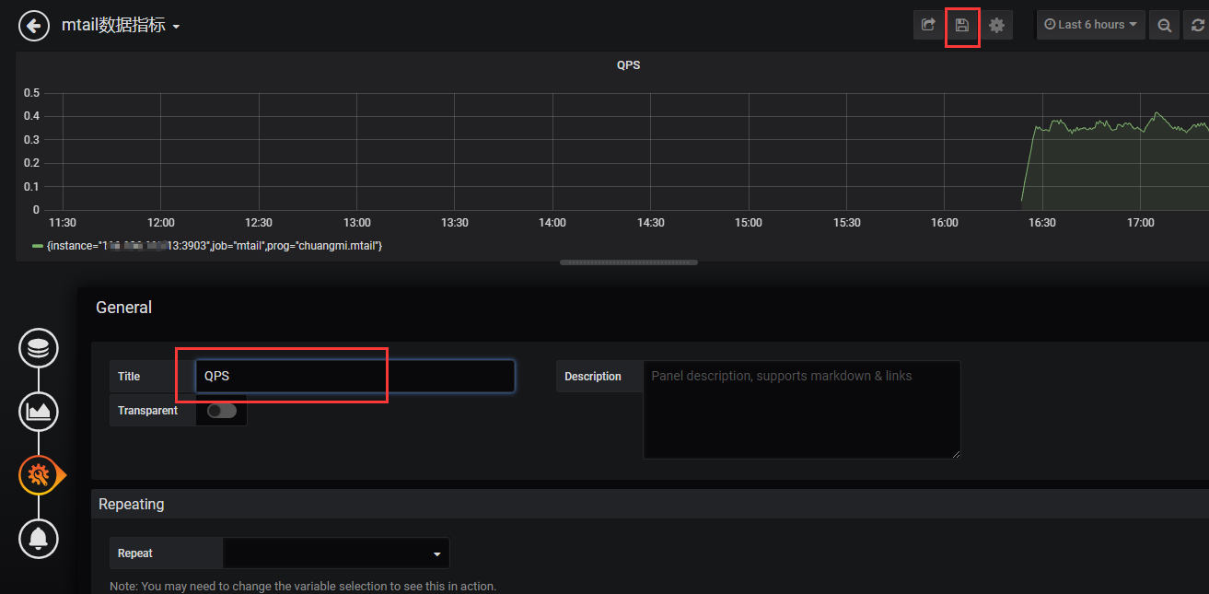
Task: Click the share dashboard icon
Action: pyautogui.click(x=928, y=25)
